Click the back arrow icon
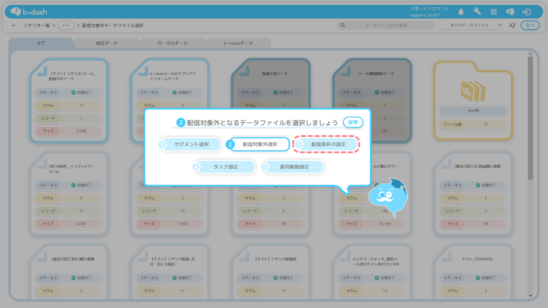 click(x=14, y=25)
